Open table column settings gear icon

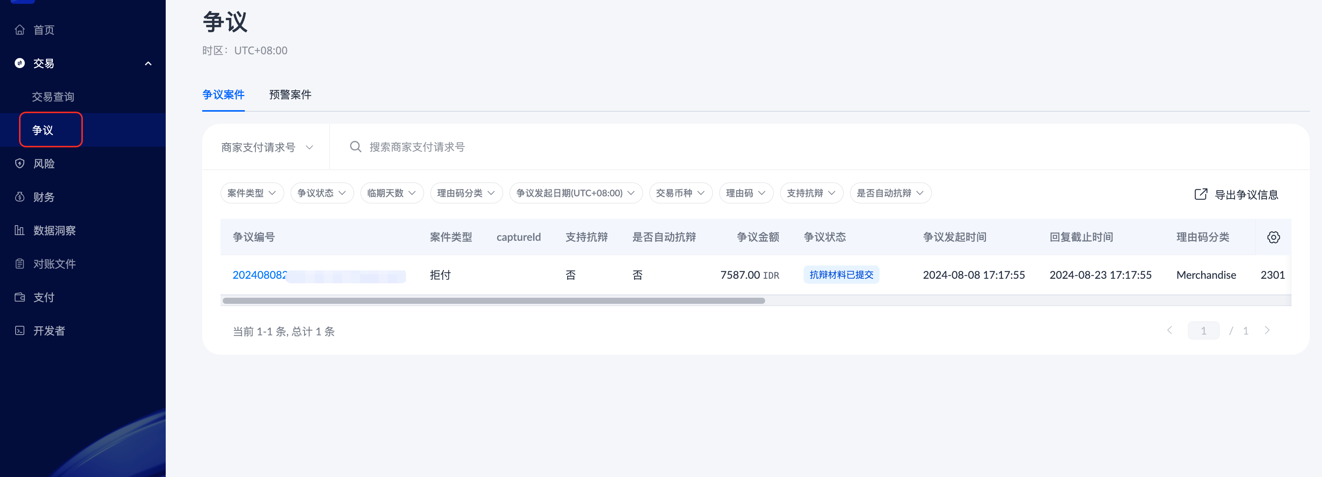pos(1273,237)
